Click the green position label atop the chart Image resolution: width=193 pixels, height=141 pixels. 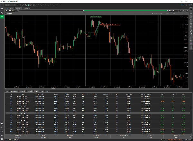pyautogui.click(x=96, y=17)
